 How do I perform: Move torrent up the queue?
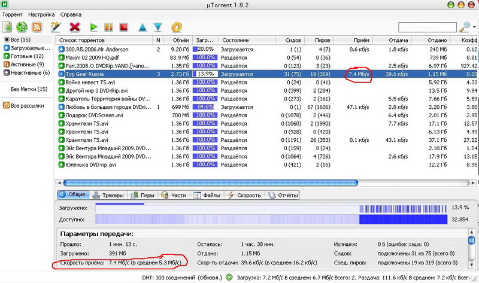point(143,27)
